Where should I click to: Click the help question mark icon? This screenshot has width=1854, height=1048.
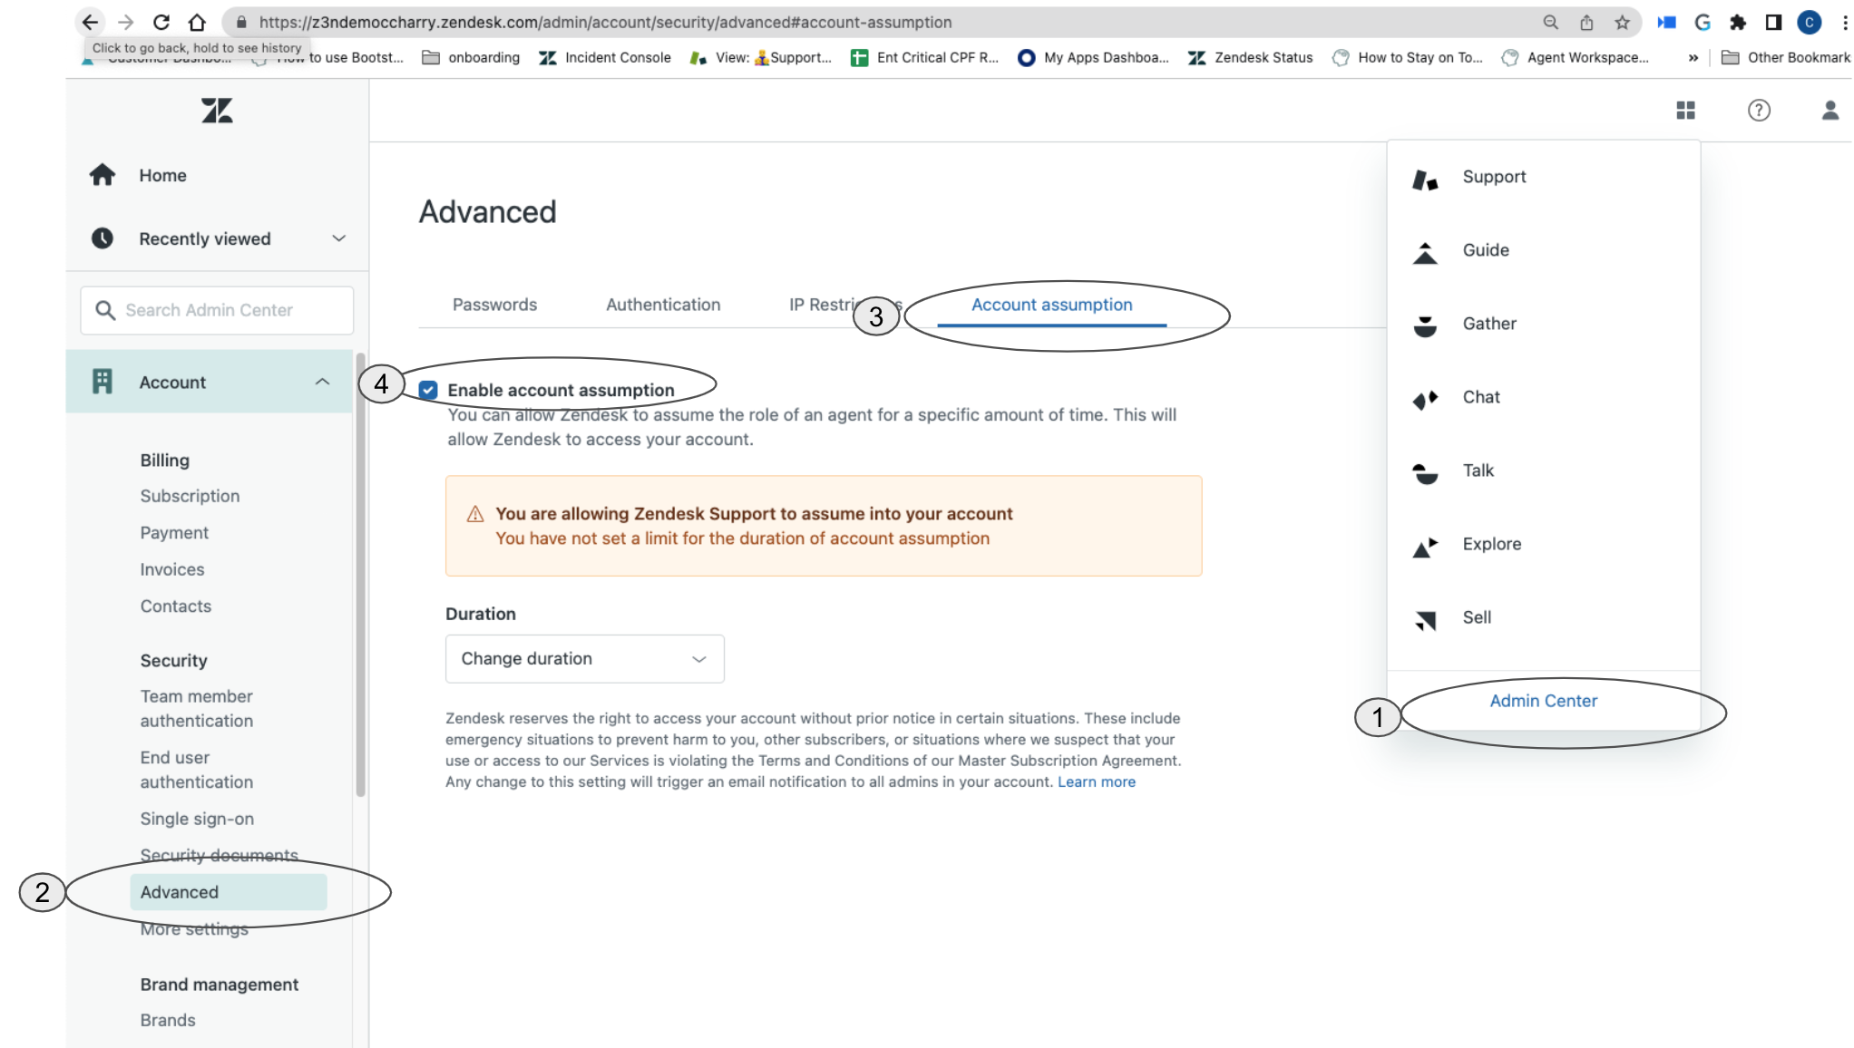tap(1758, 111)
